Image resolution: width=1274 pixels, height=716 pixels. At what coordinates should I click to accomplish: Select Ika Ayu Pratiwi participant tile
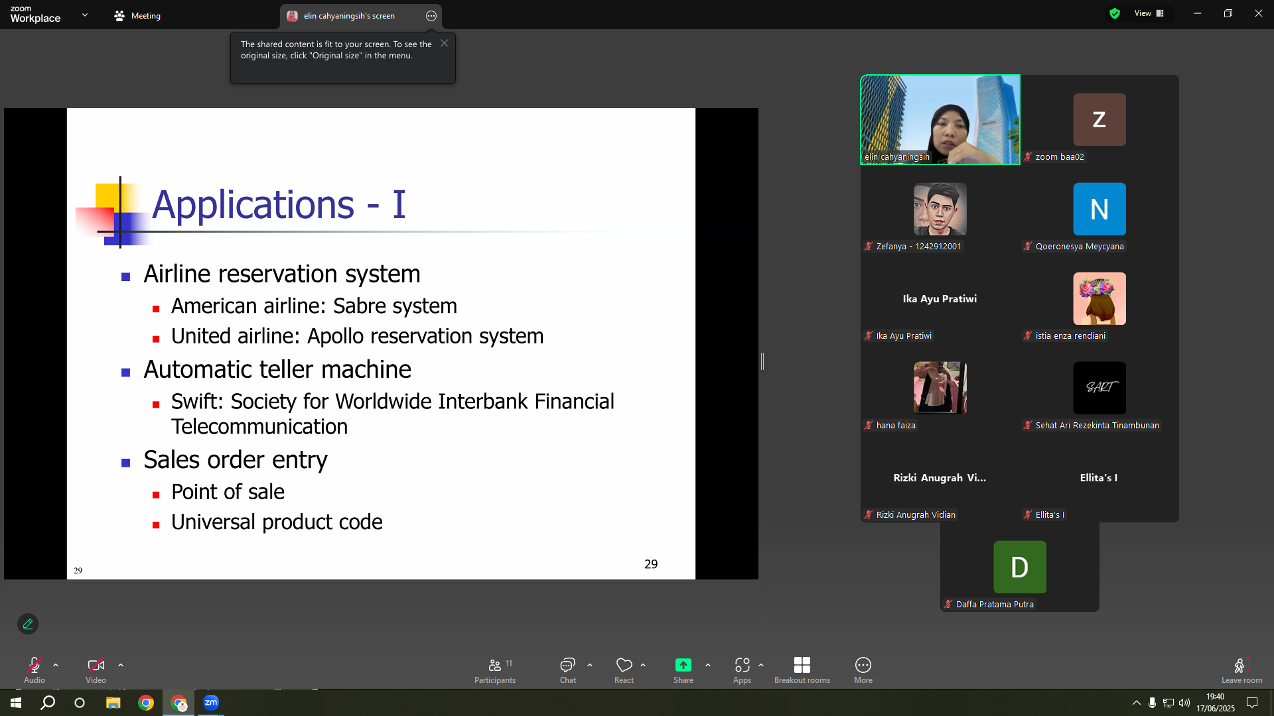click(940, 298)
